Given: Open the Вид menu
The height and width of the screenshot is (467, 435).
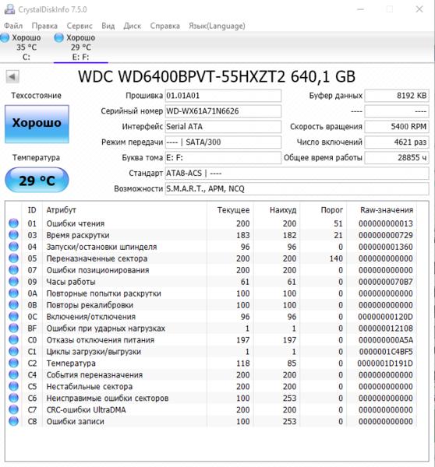Looking at the screenshot, I should 108,26.
